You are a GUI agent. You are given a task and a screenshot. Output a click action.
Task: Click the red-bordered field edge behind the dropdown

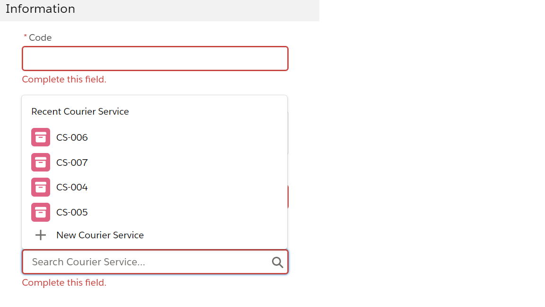pyautogui.click(x=288, y=197)
